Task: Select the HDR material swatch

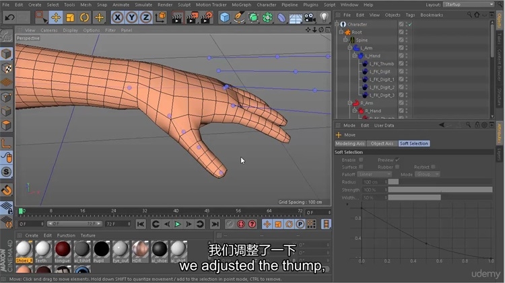Action: 140,249
